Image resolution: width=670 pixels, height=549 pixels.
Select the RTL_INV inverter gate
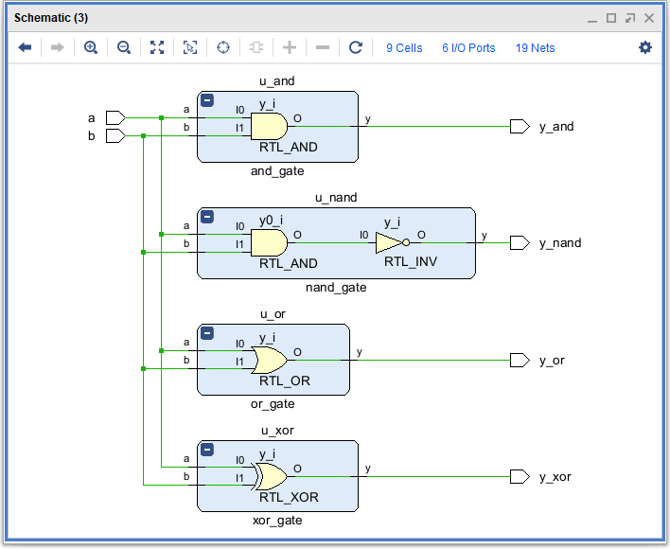coord(392,243)
